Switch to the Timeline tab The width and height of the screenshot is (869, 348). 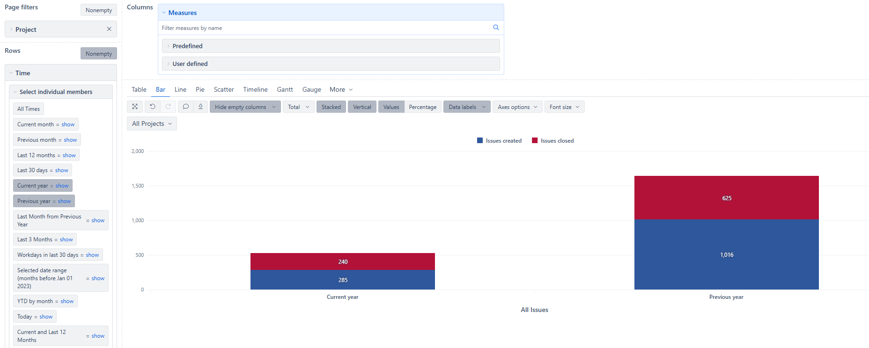[x=255, y=89]
